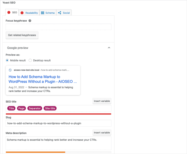Viewport: 187px width, 154px height.
Task: Click the globe favicon in Google preview
Action: [10, 70]
